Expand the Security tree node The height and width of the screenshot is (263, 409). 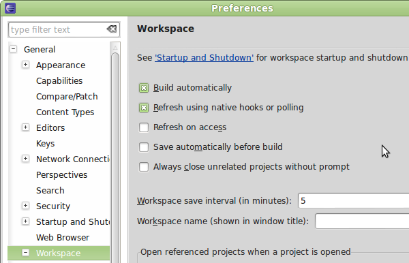click(25, 205)
